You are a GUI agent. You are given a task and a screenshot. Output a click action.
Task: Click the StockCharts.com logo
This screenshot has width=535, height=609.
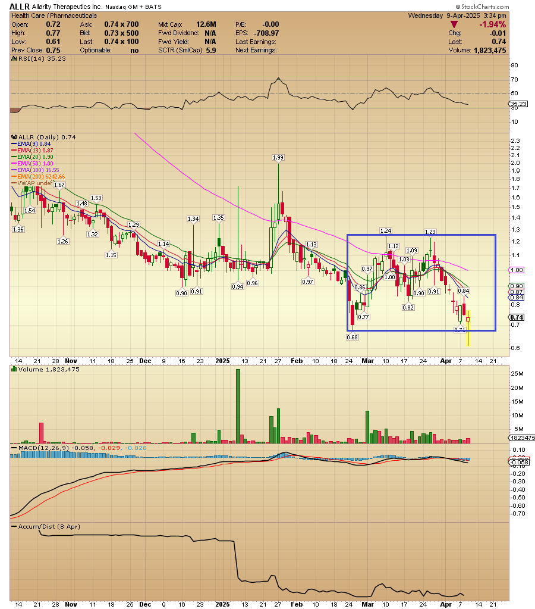(x=482, y=7)
